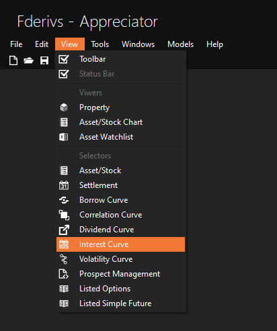Image resolution: width=277 pixels, height=331 pixels.
Task: Open the Edit menu
Action: 42,44
